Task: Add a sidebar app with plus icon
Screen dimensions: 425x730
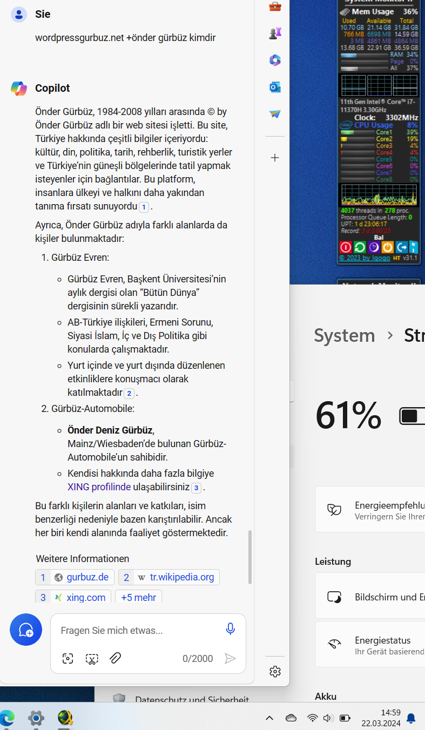Action: pos(275,158)
